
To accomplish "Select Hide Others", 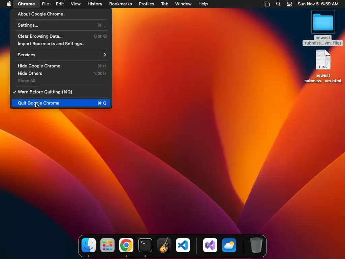I will pos(61,73).
